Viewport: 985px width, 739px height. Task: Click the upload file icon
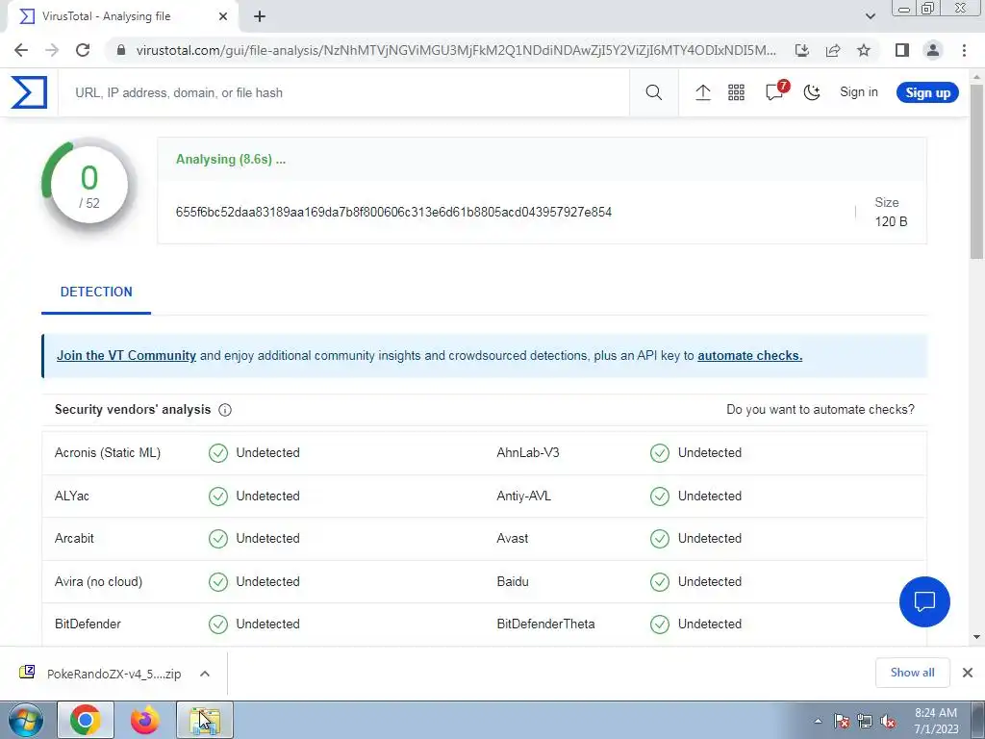pyautogui.click(x=702, y=92)
